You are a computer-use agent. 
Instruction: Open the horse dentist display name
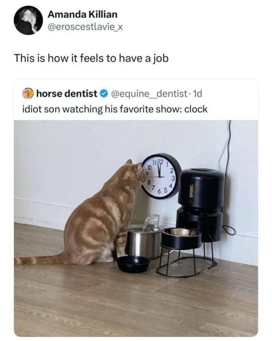tap(67, 94)
